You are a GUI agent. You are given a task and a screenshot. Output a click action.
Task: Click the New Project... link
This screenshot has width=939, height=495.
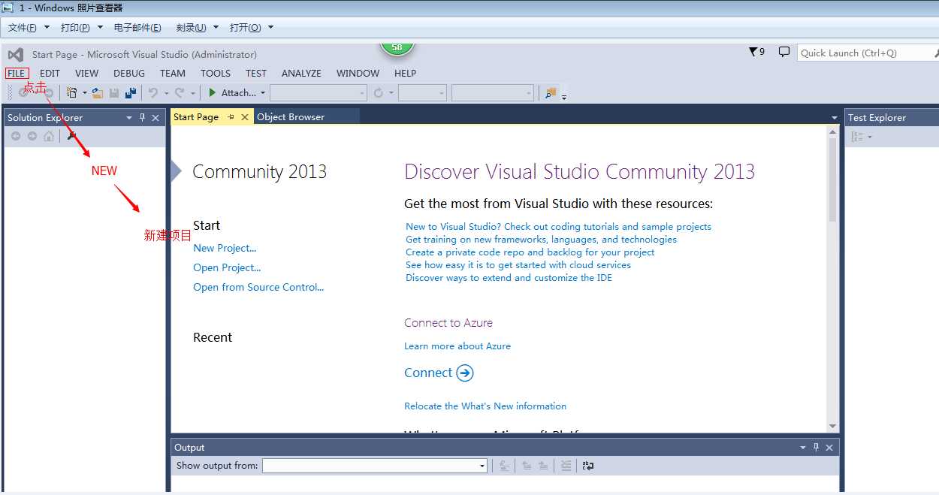[x=225, y=248]
